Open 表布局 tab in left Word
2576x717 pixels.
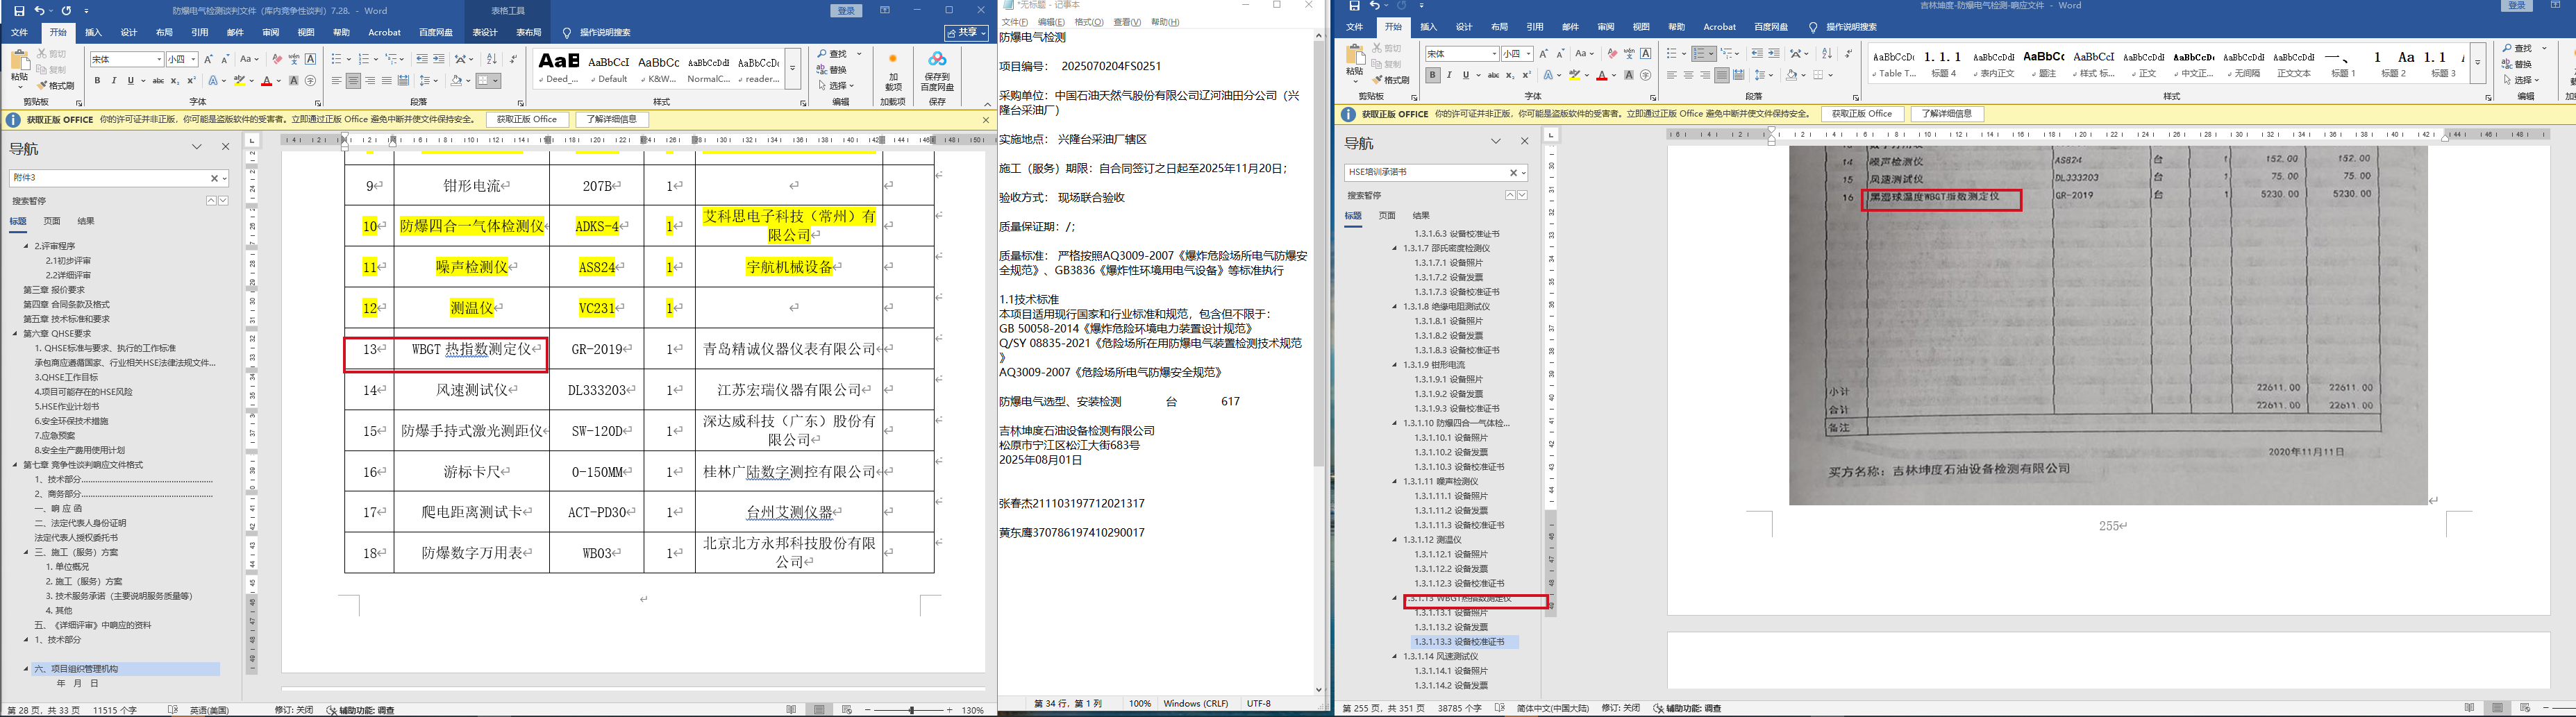(x=529, y=33)
